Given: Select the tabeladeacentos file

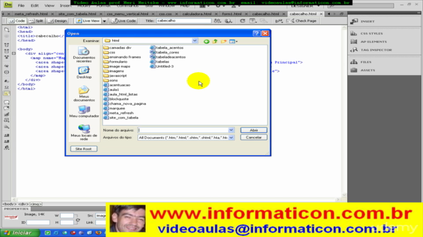Looking at the screenshot, I should (x=168, y=57).
